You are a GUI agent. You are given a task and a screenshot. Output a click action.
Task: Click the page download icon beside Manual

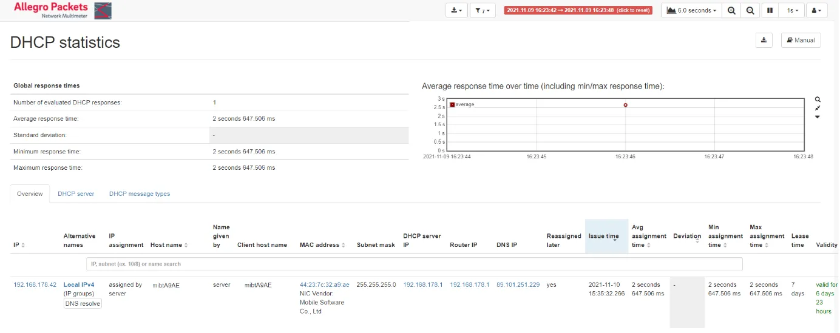pyautogui.click(x=764, y=40)
